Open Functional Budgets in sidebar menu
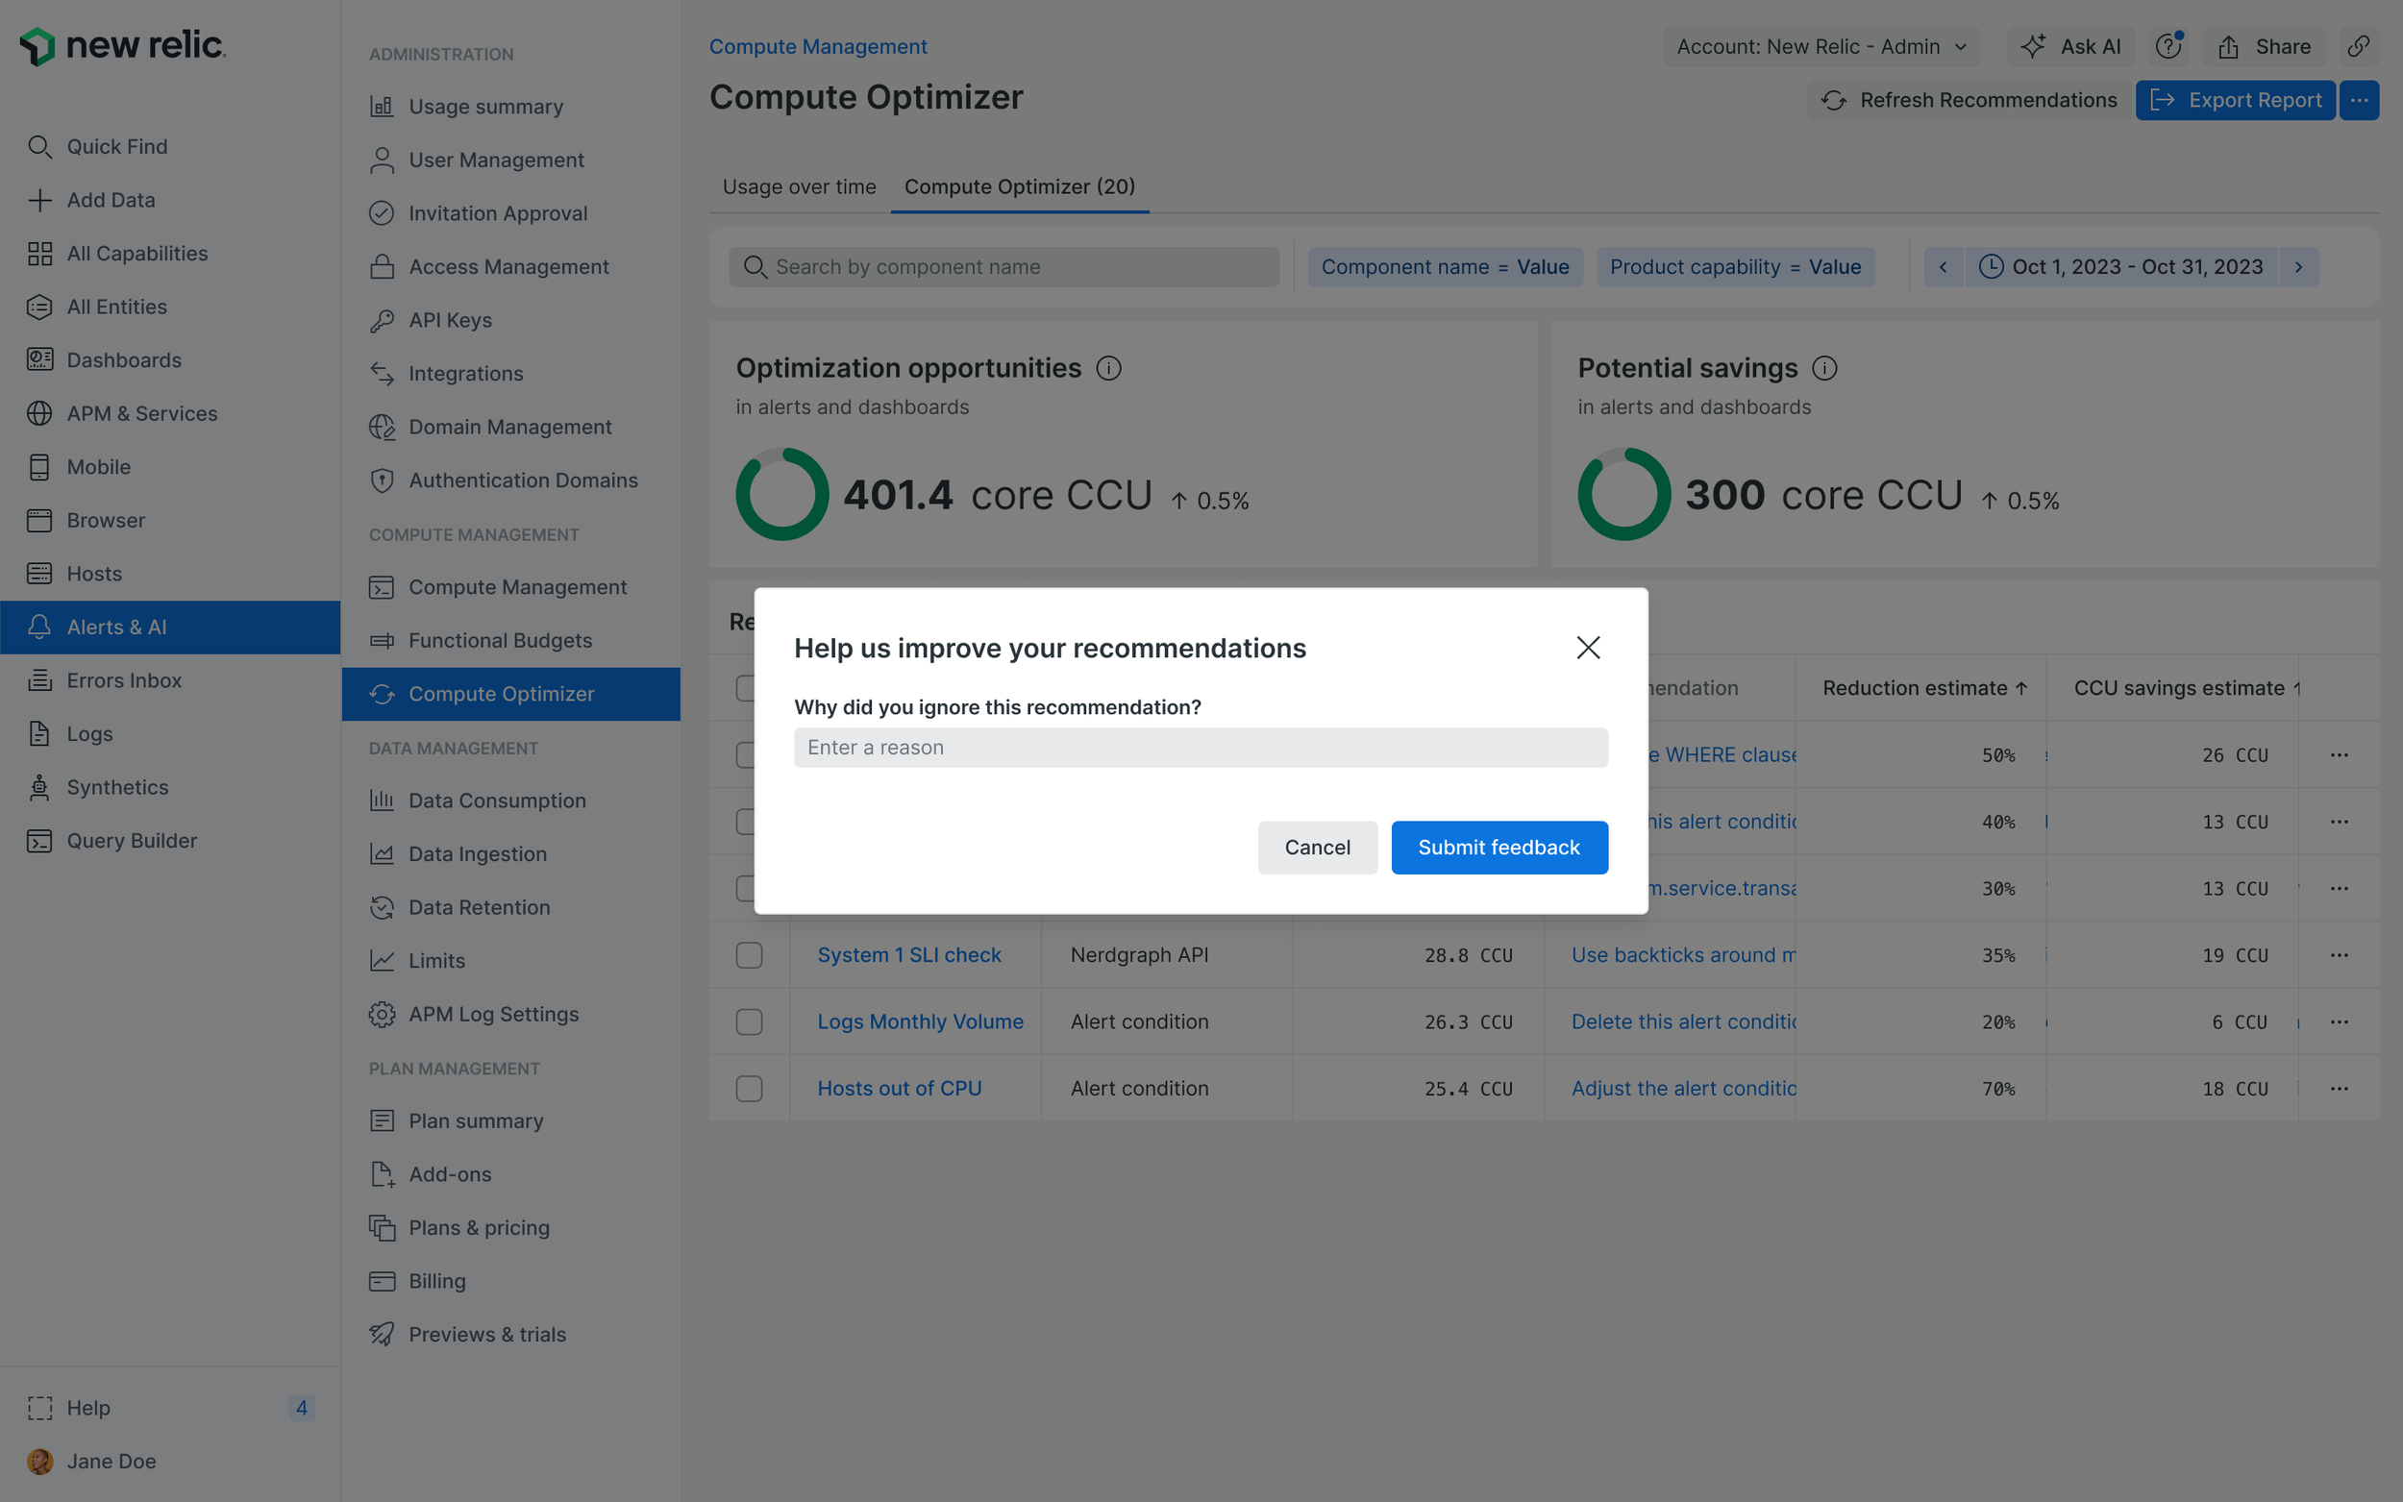 pos(500,641)
